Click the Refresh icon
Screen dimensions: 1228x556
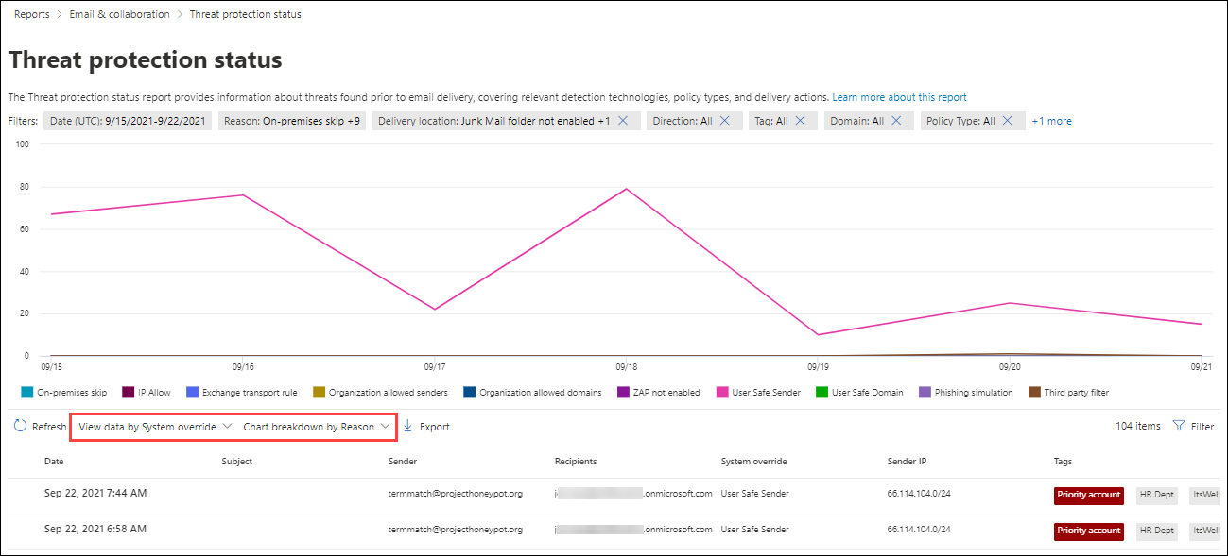point(20,427)
